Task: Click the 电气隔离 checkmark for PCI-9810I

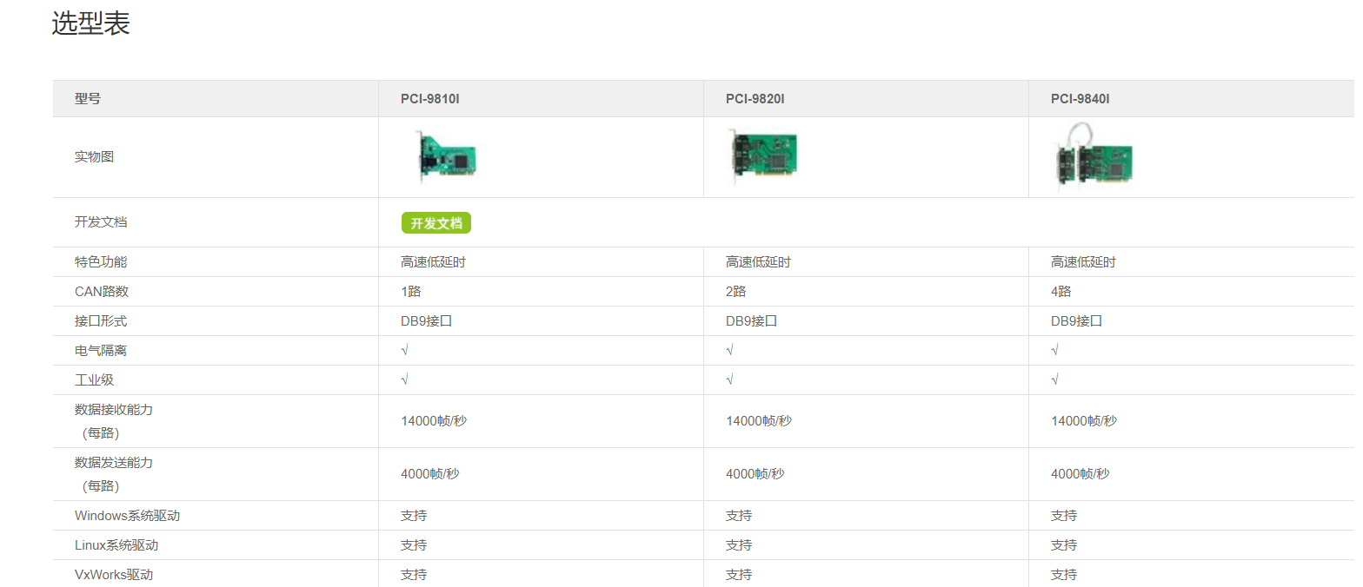Action: [x=405, y=350]
